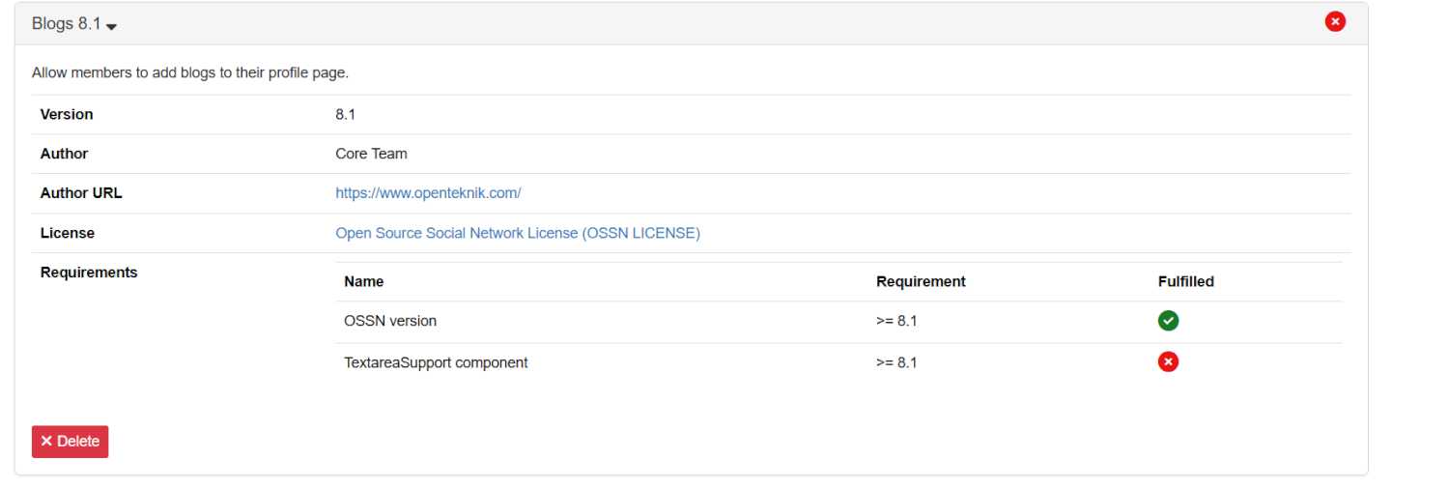Click the Author URL row label
This screenshot has width=1449, height=489.
pos(81,193)
